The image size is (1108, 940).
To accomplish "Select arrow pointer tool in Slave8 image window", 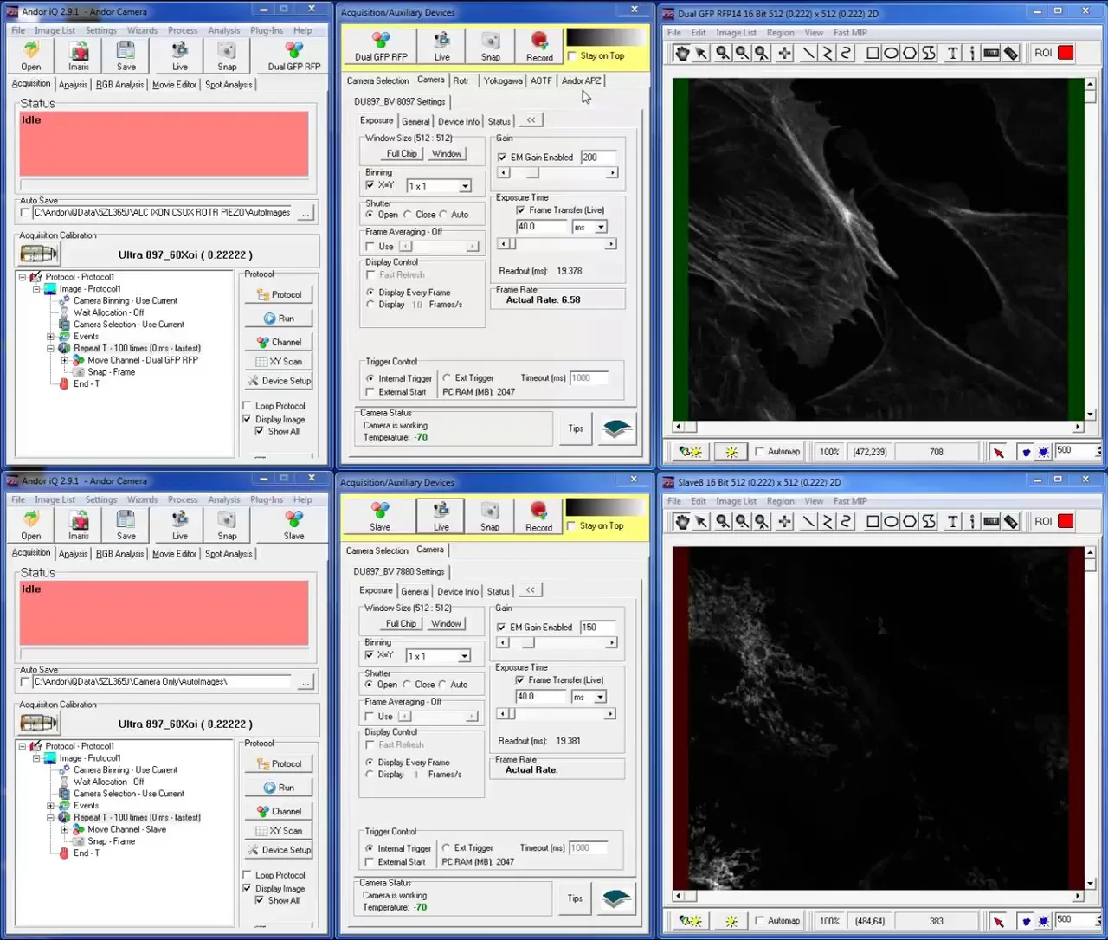I will [702, 521].
